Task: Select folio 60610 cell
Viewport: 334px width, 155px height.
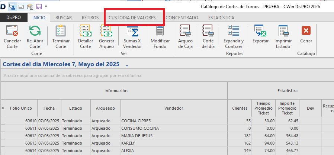Action: (21, 121)
